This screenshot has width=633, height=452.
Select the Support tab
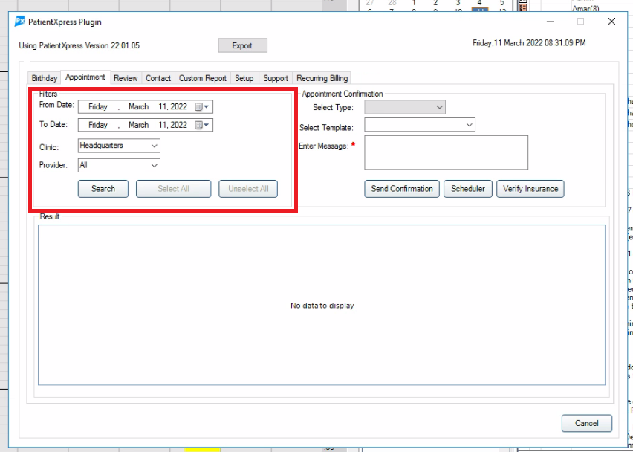(276, 78)
